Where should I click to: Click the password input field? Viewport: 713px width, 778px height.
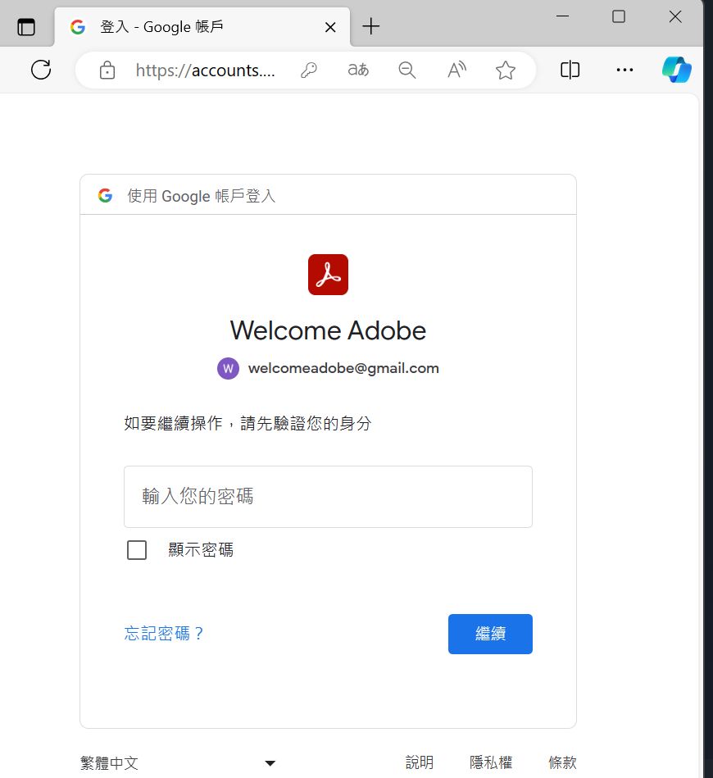click(x=328, y=497)
